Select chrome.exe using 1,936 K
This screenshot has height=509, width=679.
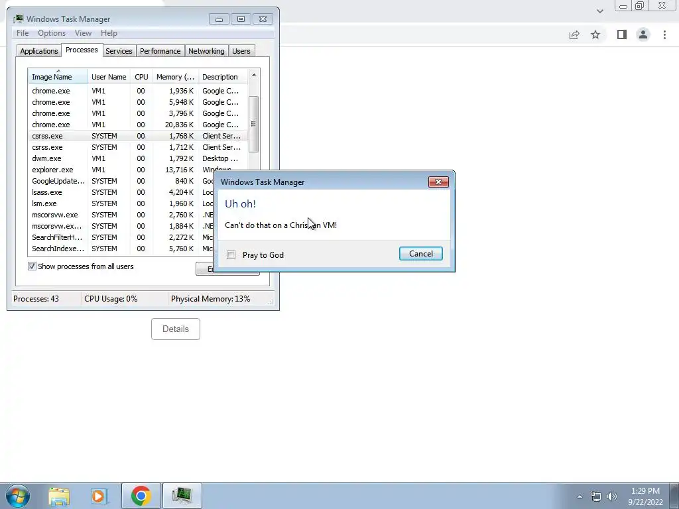138,91
